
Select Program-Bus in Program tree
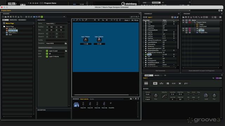[x=203, y=33]
